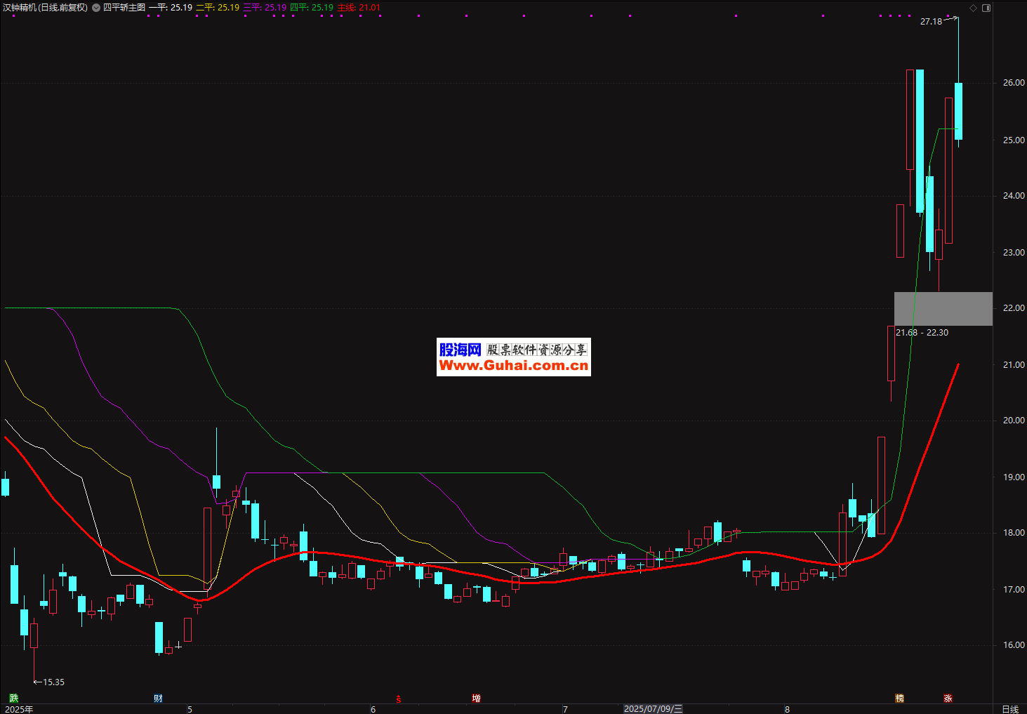Click the red $ dividend marker
Image resolution: width=1027 pixels, height=714 pixels.
click(x=399, y=699)
